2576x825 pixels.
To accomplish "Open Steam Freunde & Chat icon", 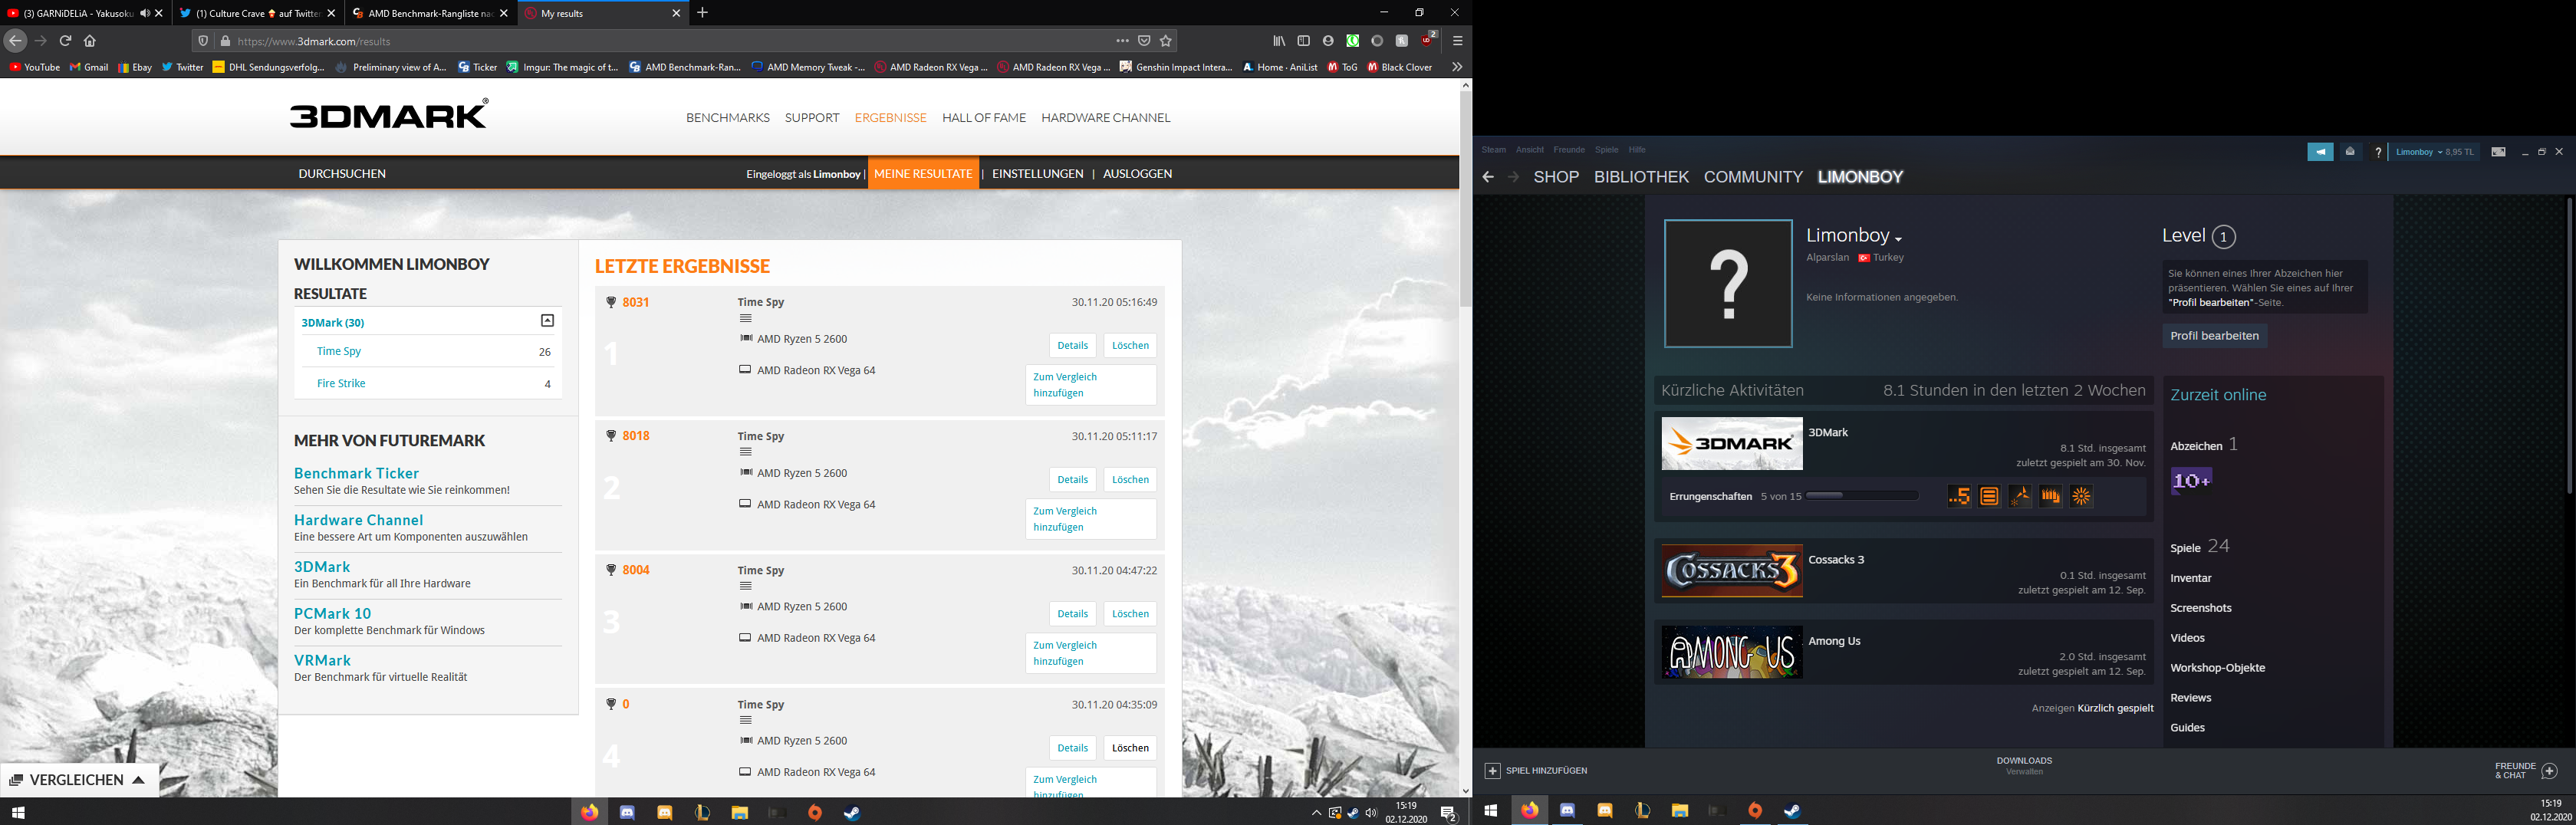I will pyautogui.click(x=2549, y=771).
